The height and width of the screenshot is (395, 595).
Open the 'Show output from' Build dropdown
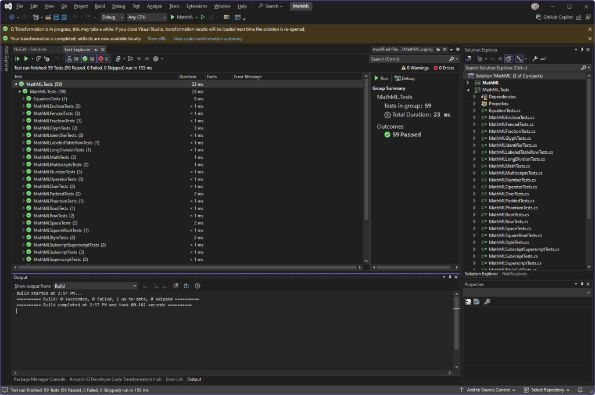[95, 286]
